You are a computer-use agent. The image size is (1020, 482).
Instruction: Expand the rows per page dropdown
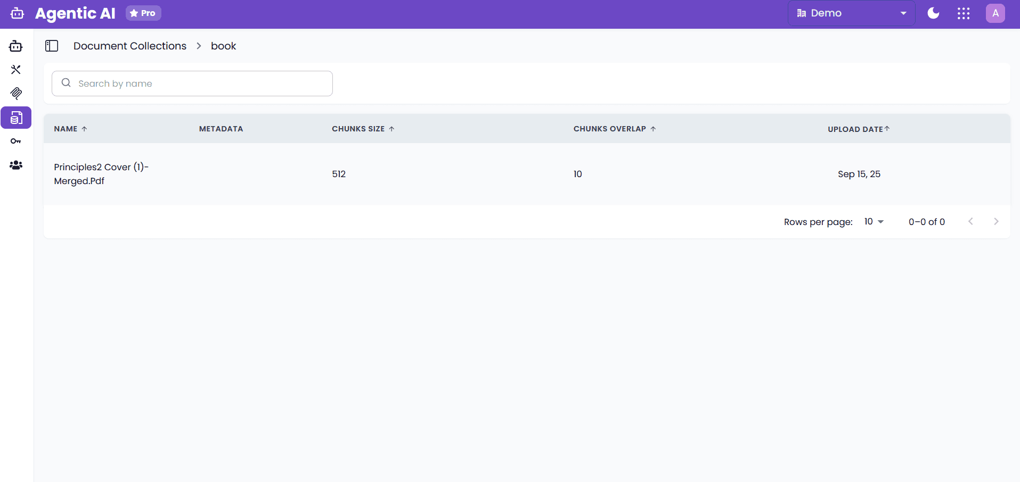click(x=874, y=222)
